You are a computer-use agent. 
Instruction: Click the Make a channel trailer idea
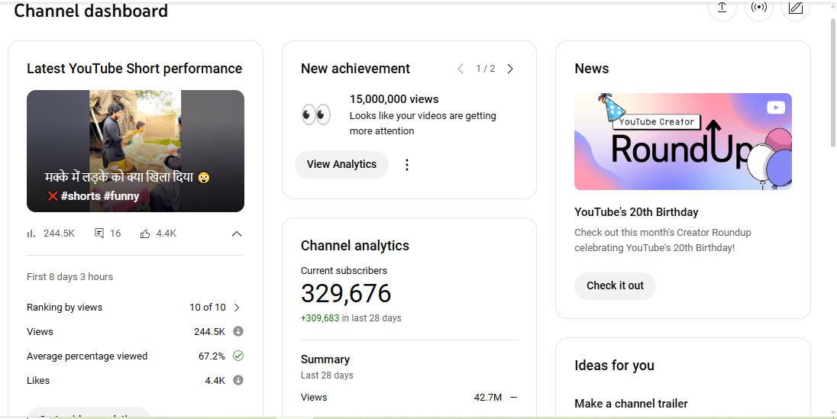click(631, 403)
